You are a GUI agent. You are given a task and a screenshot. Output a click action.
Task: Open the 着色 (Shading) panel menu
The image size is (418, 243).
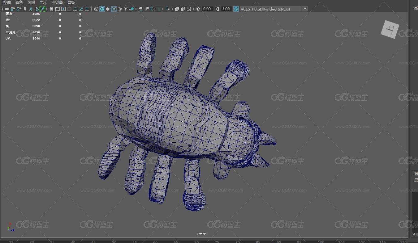pos(19,2)
